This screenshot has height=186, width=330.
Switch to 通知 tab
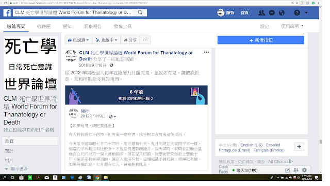[x=67, y=26]
